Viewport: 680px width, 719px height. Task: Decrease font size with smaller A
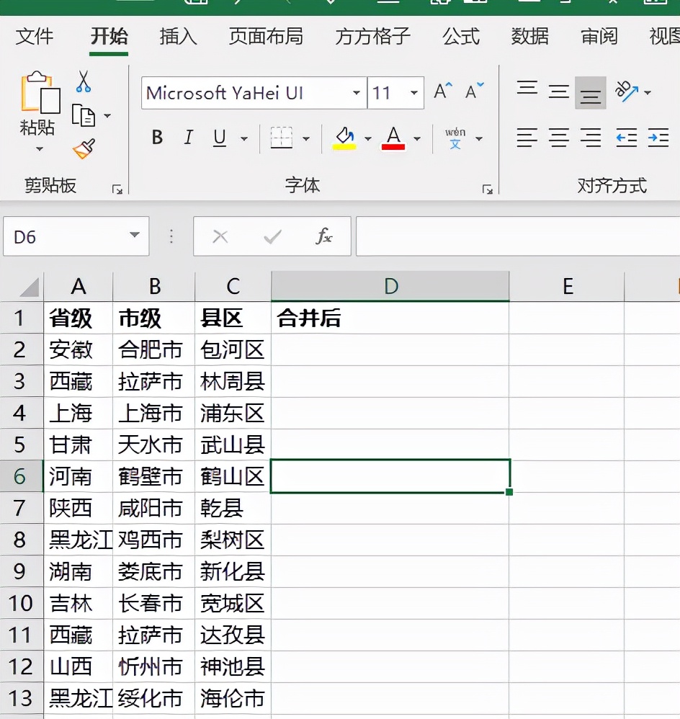[x=474, y=91]
